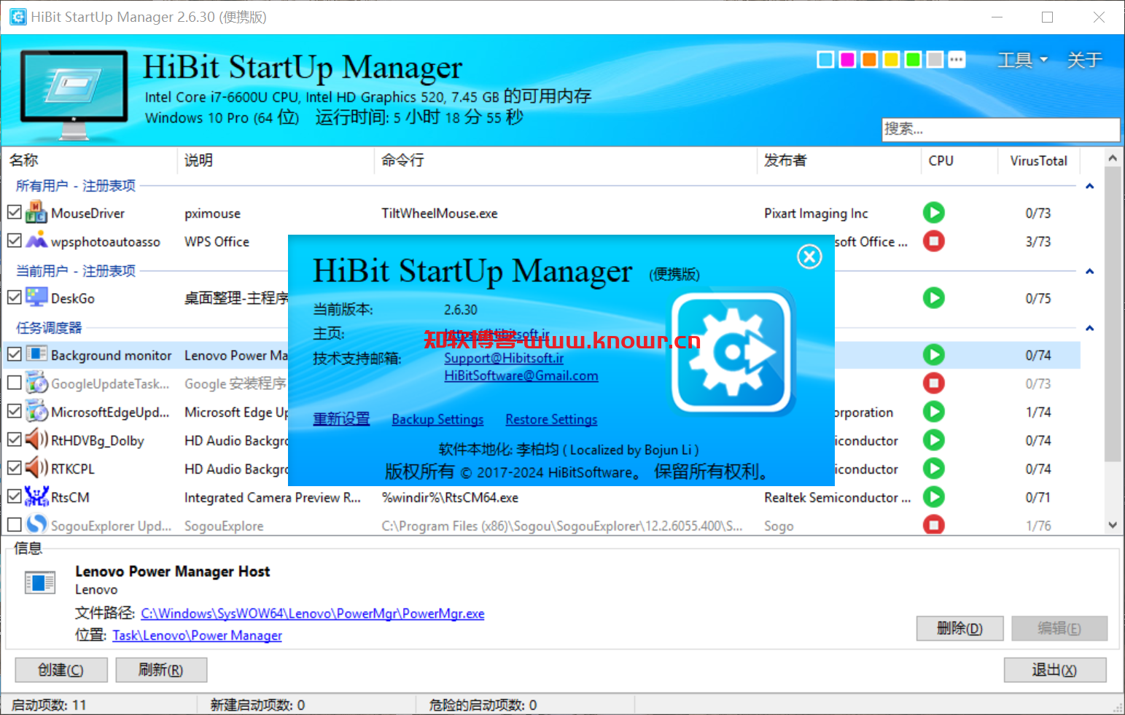Open HiBitSoftware@Gmail.com email link
Image resolution: width=1125 pixels, height=715 pixels.
pos(521,376)
